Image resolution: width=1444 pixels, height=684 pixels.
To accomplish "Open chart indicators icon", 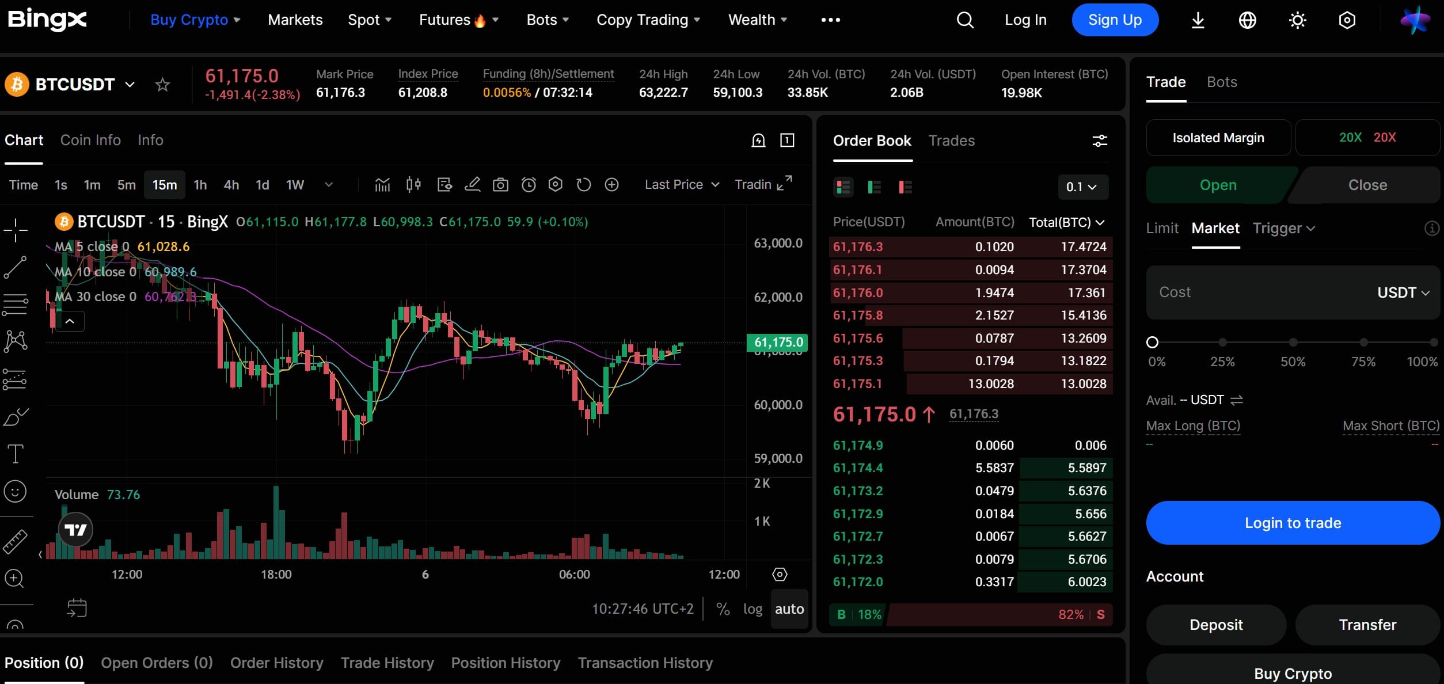I will 382,184.
